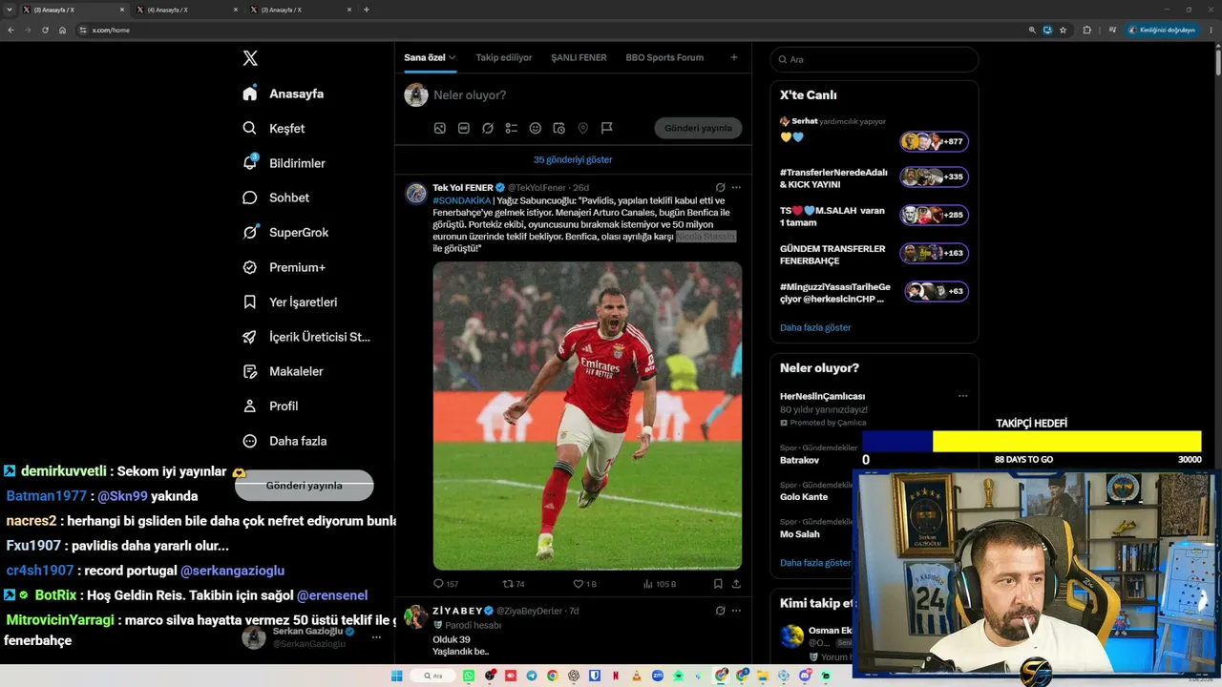Add an image to the new post
Screen dimensions: 1222x687
click(x=440, y=128)
